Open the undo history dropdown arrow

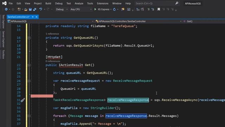pyautogui.click(x=44, y=10)
